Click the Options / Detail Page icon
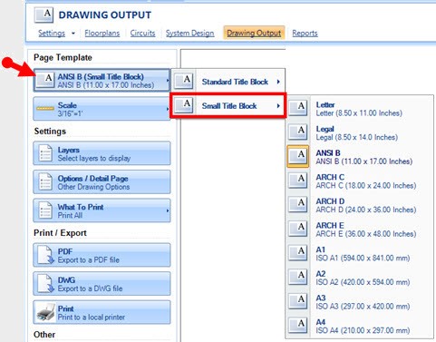 click(x=45, y=181)
